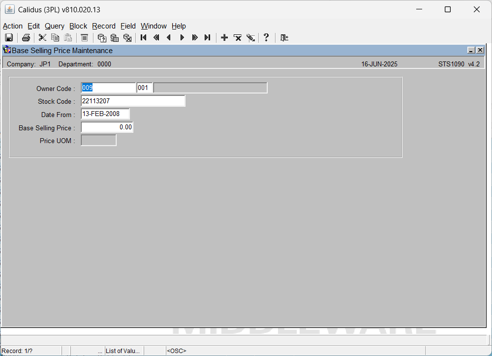This screenshot has width=492, height=356.
Task: Click the previous block double-arrow icon
Action: click(x=156, y=38)
